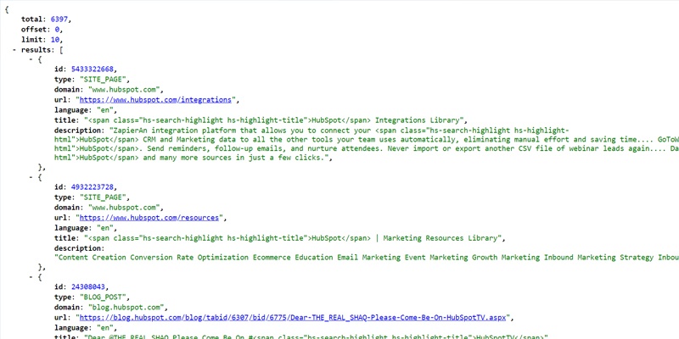The width and height of the screenshot is (679, 339).
Task: Click the line starting "Send reminders, follow-up emails"
Action: click(x=367, y=148)
